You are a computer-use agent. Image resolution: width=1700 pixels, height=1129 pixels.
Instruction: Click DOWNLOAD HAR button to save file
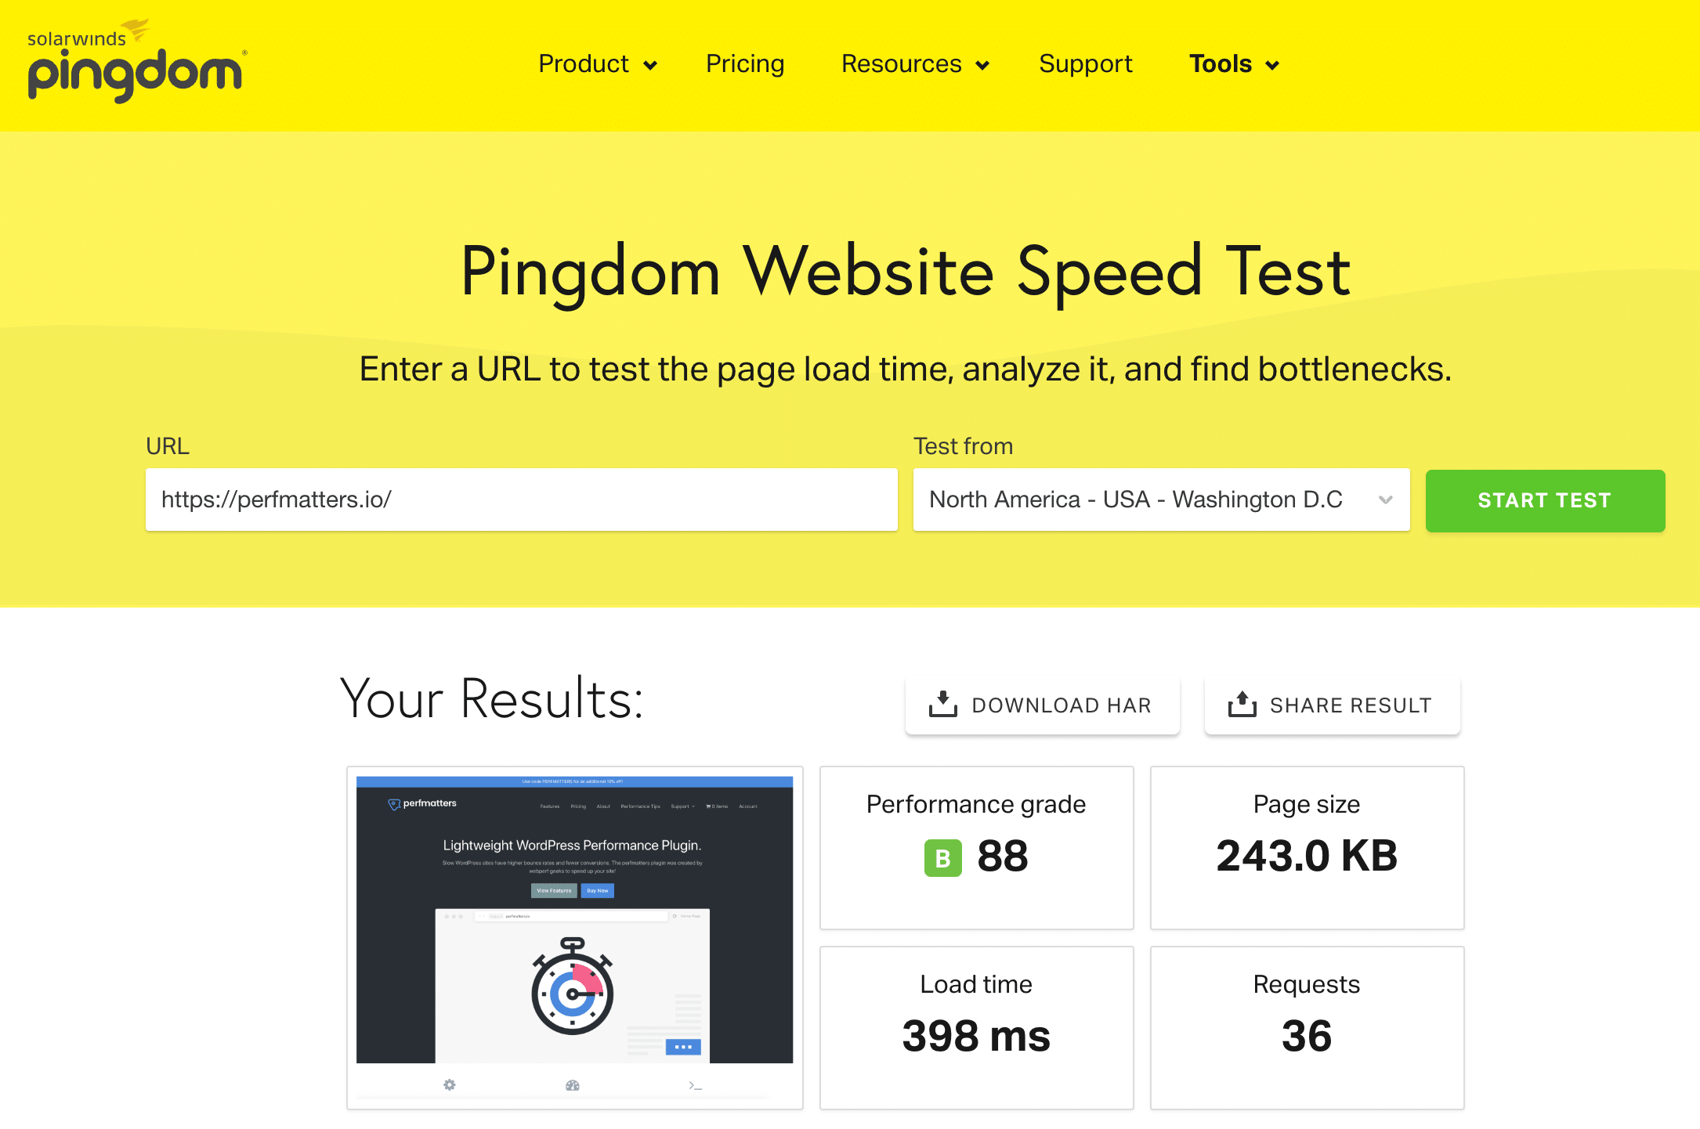click(x=1041, y=705)
